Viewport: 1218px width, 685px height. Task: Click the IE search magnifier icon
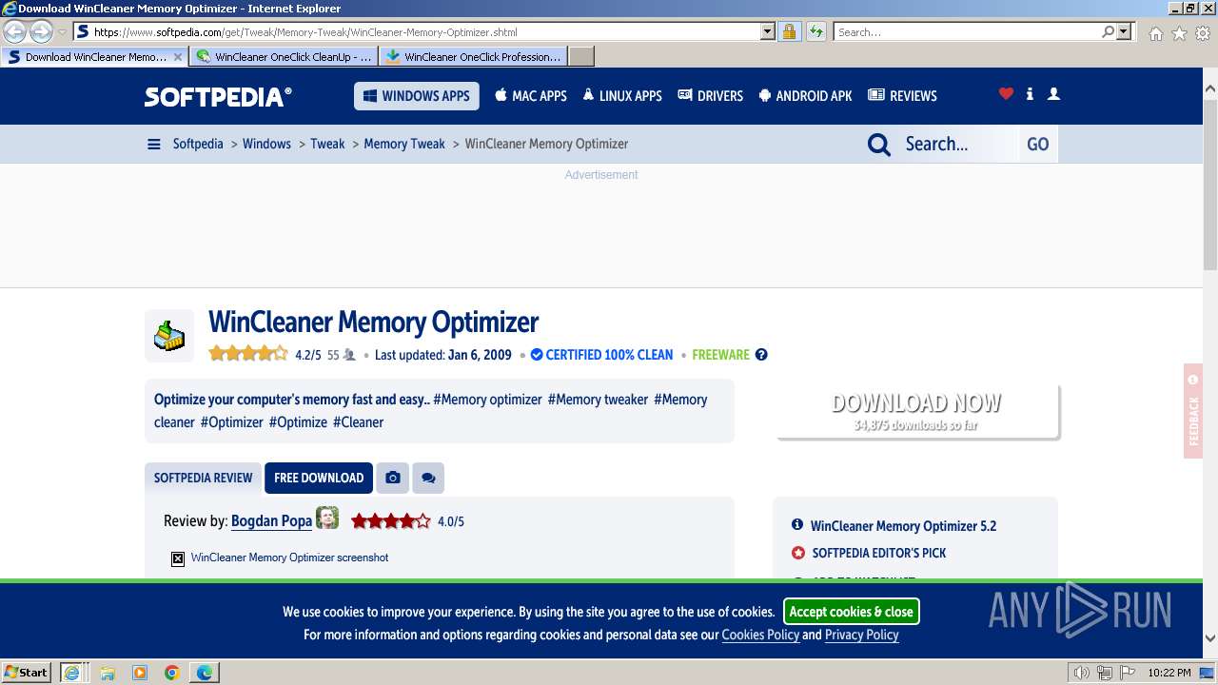[1108, 31]
